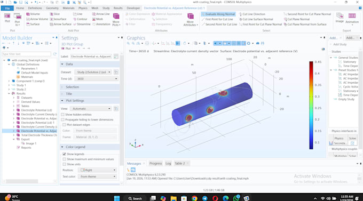Open the Time (d) dropdown

click(97, 79)
